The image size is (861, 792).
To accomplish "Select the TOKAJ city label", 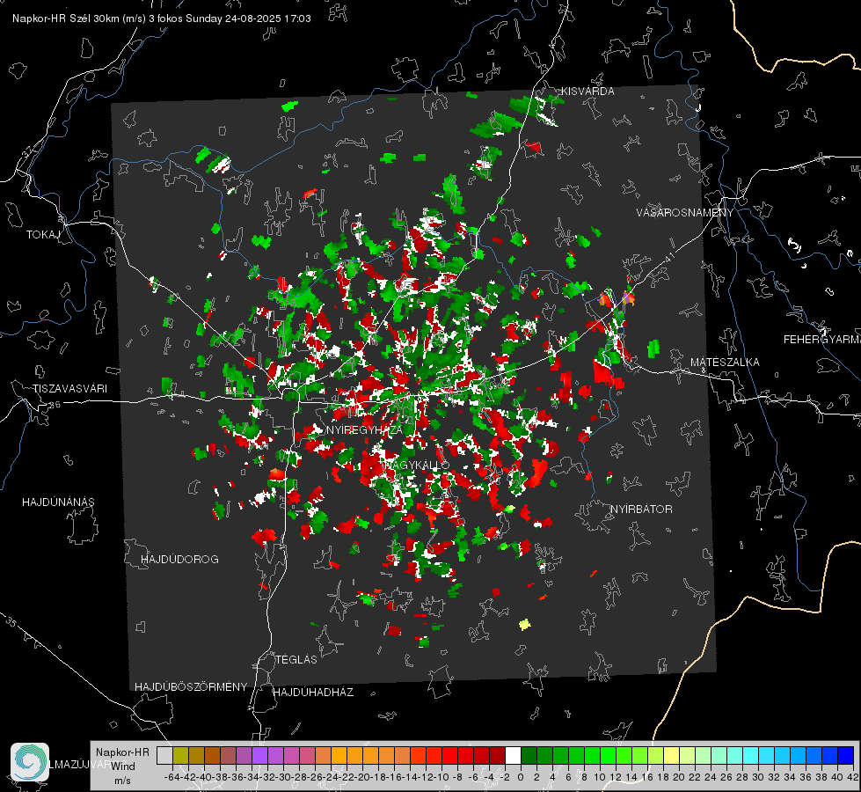I will 43,235.
